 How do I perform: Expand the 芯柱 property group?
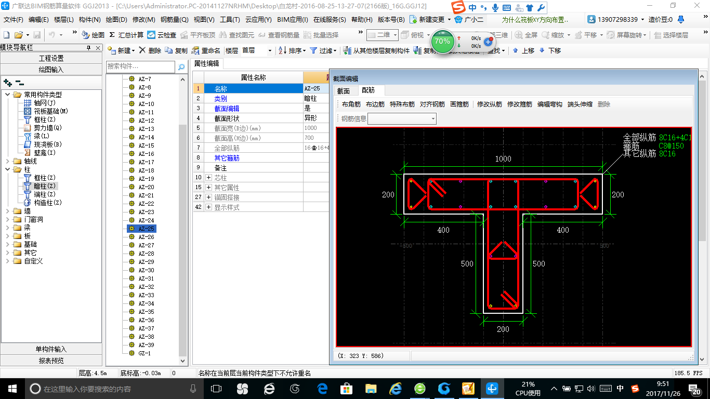(208, 178)
